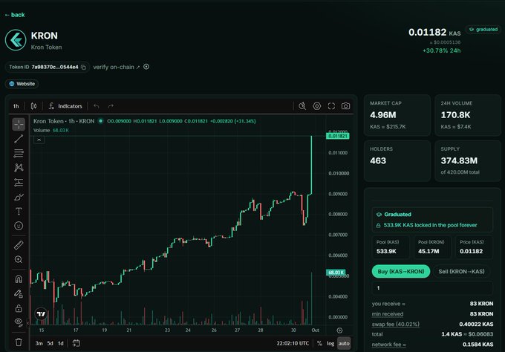Redo the chart action
This screenshot has height=352, width=505.
point(111,106)
